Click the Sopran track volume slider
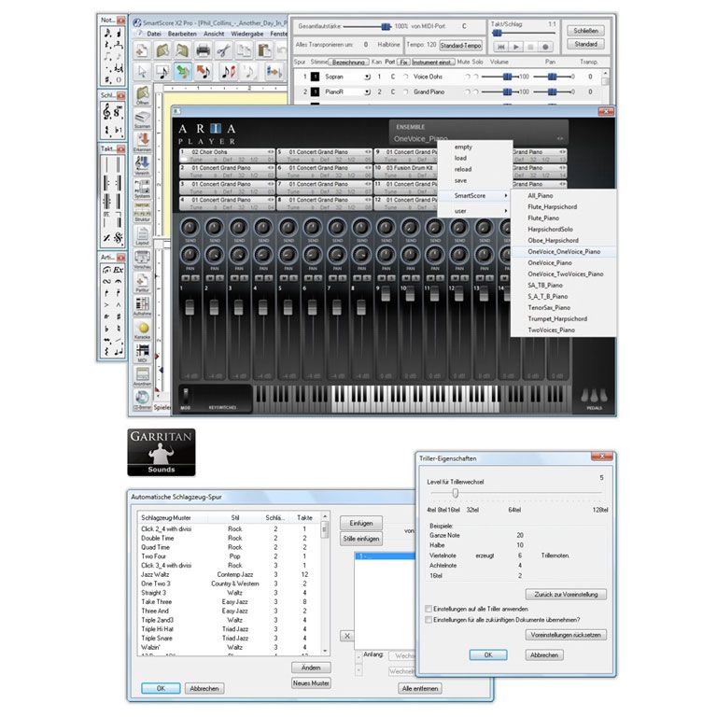This screenshot has height=717, width=717. 507,77
